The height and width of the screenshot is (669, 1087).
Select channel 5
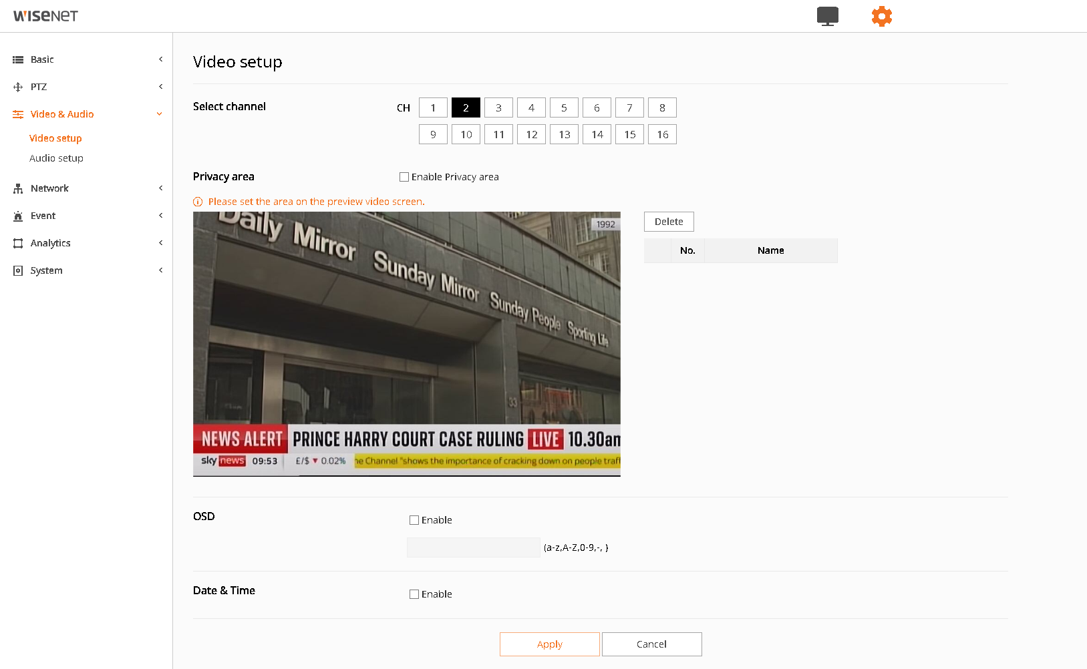[x=564, y=107]
